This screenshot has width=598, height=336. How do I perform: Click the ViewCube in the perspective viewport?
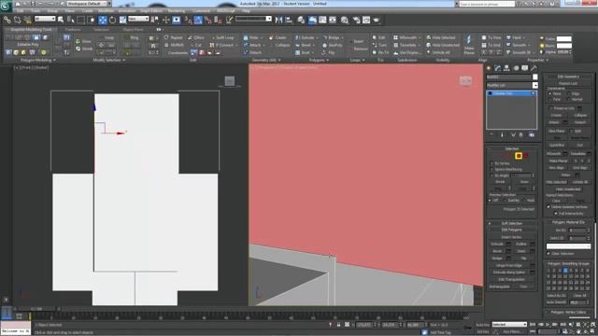(x=465, y=81)
